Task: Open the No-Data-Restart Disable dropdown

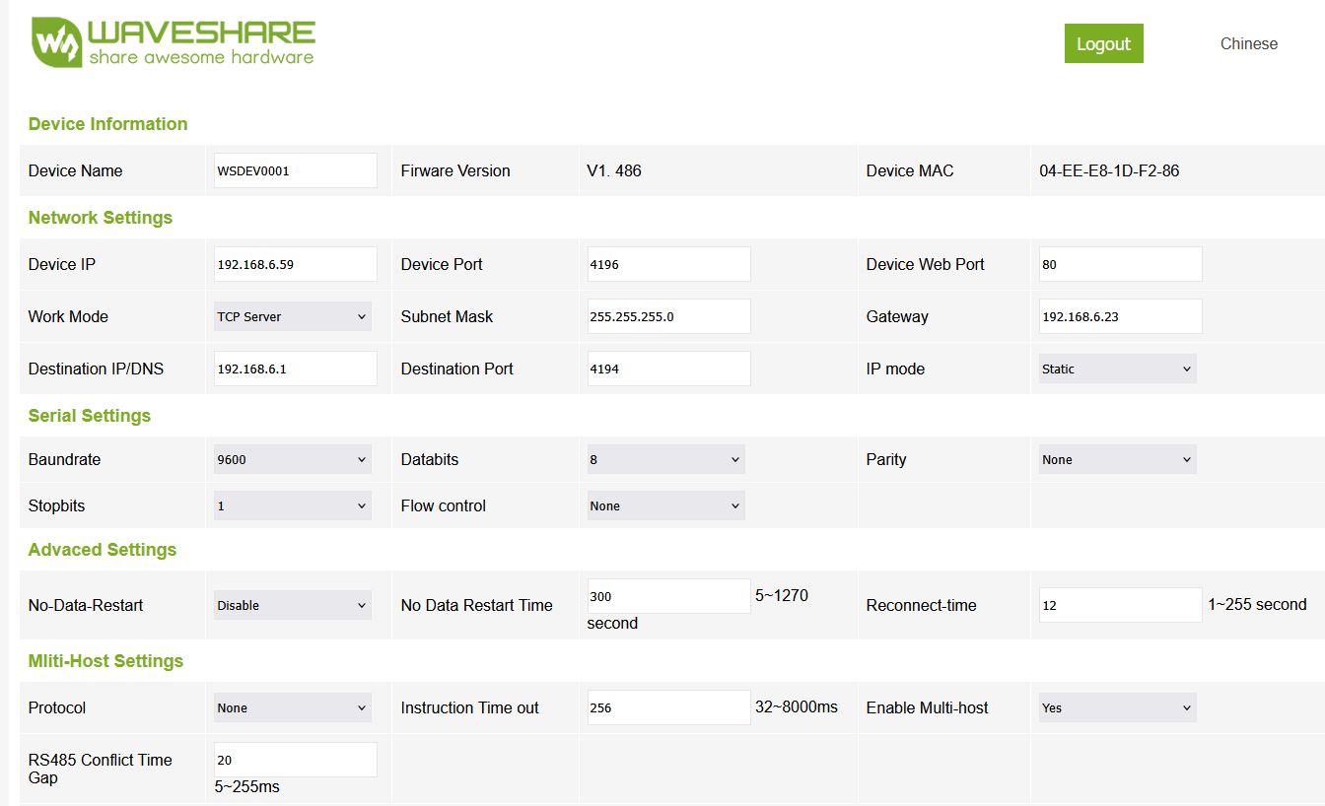Action: pos(293,605)
